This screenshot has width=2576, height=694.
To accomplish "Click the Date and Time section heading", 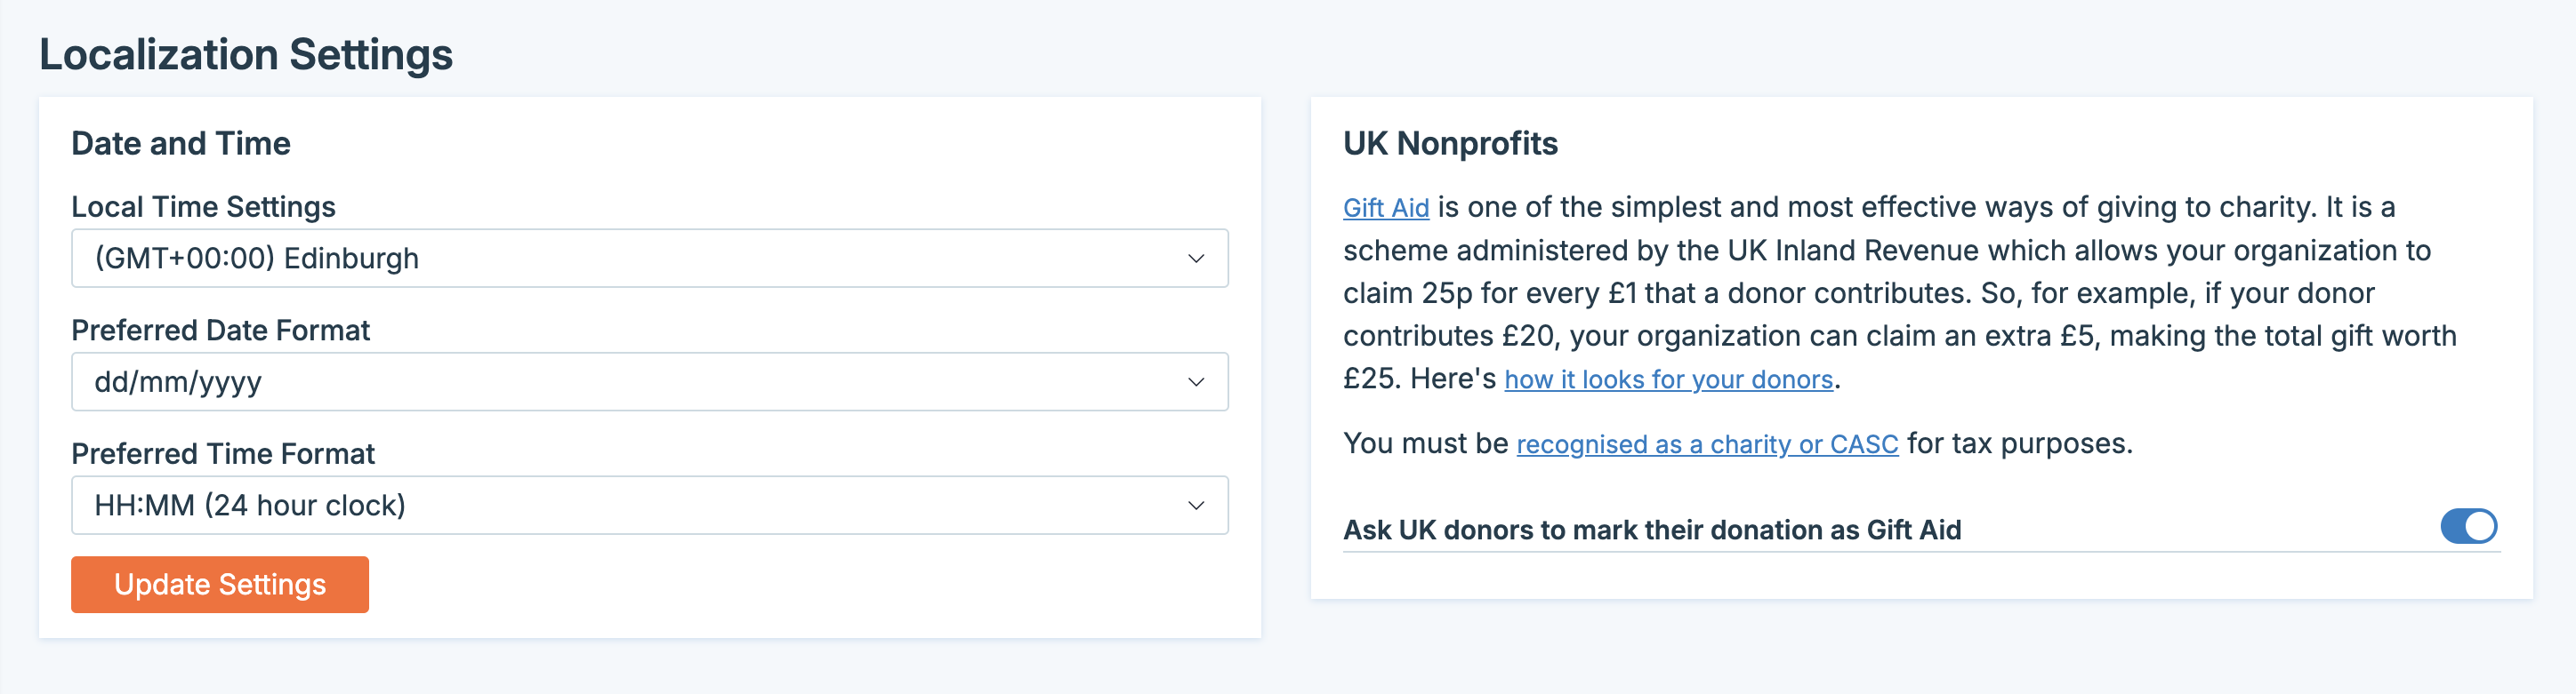I will click(181, 144).
